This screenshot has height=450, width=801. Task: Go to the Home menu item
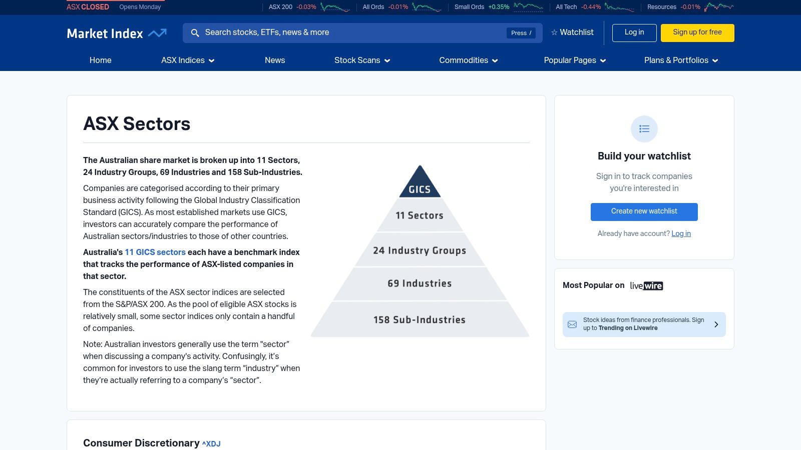(x=101, y=60)
